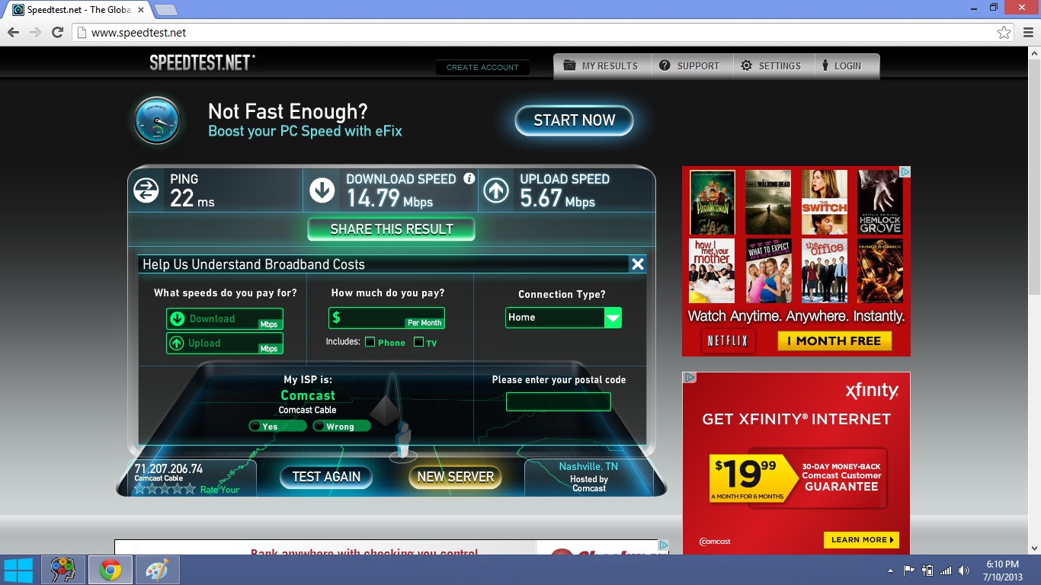Click Hemlock Grove poster thumbnail

(x=880, y=202)
